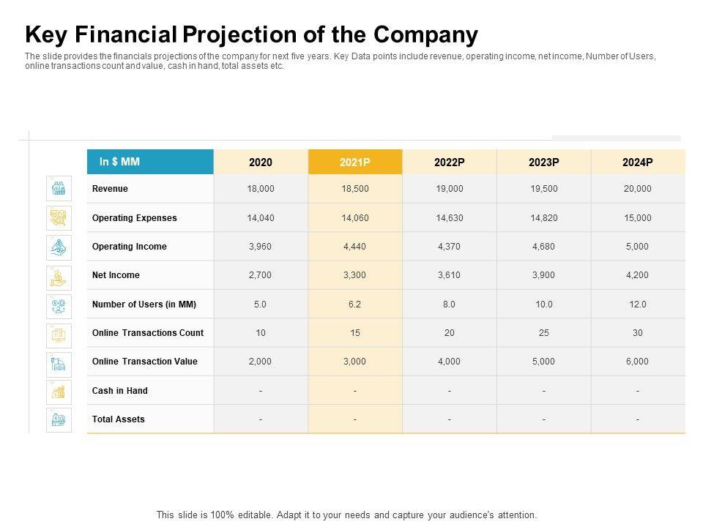703x527 pixels.
Task: Select the Cash in Hand icon
Action: 59,391
